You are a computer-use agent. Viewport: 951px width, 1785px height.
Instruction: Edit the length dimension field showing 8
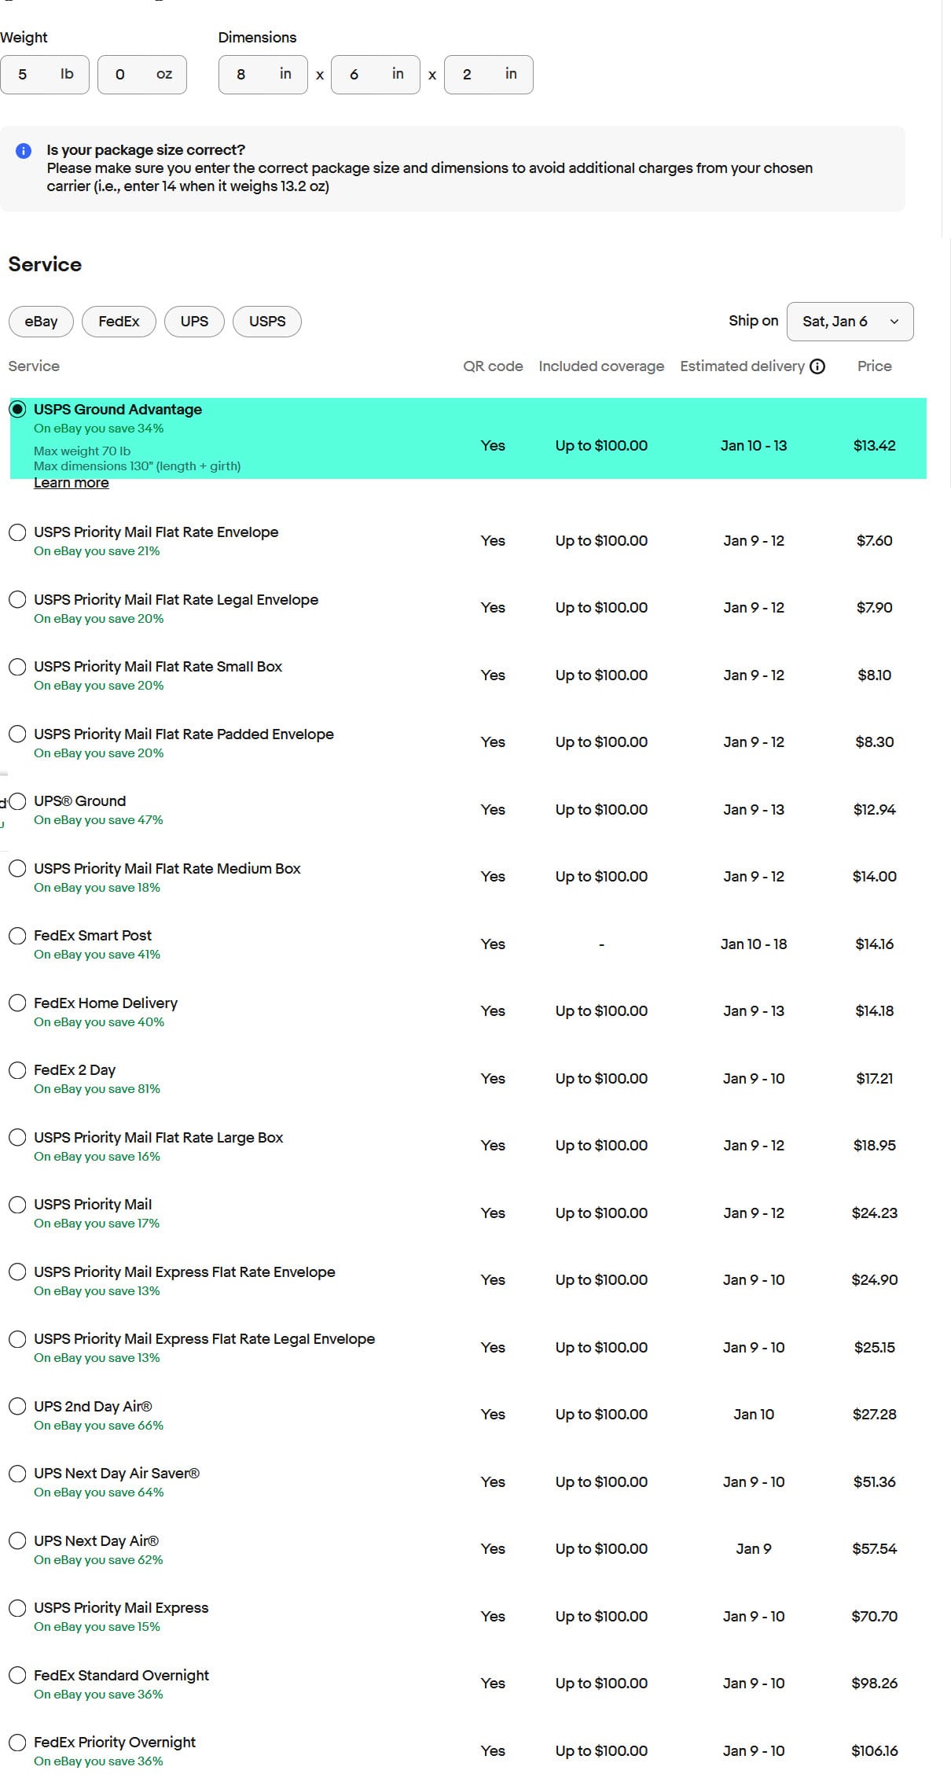tap(263, 75)
